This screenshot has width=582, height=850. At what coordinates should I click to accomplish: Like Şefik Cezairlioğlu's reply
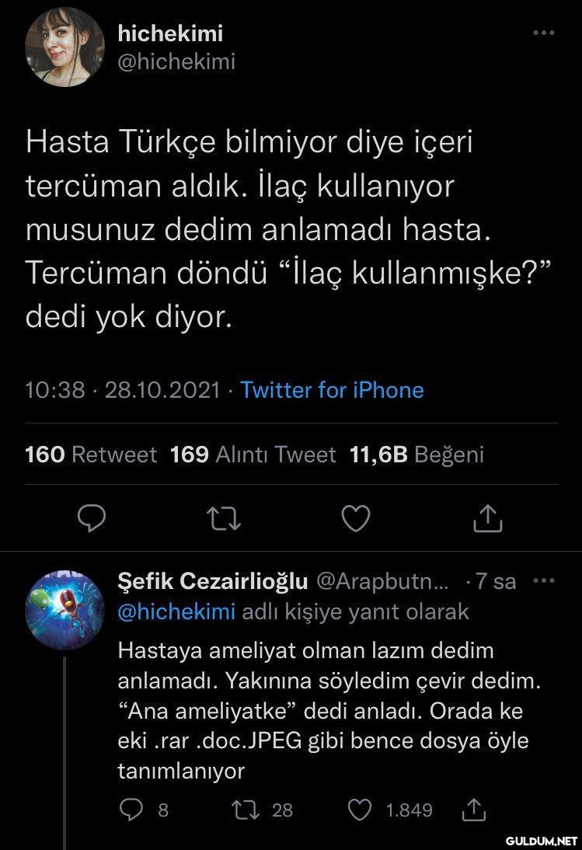(x=360, y=810)
